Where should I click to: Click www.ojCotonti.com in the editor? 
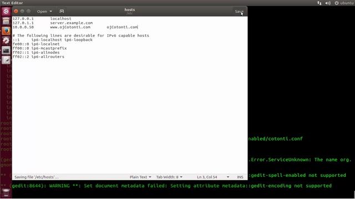coord(70,27)
